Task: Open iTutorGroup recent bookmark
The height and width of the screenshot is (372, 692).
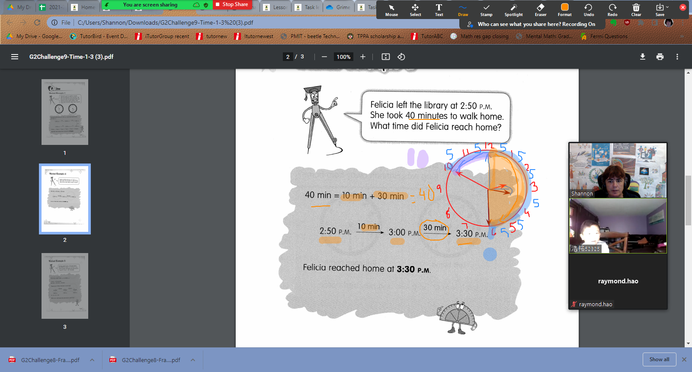Action: (x=162, y=36)
